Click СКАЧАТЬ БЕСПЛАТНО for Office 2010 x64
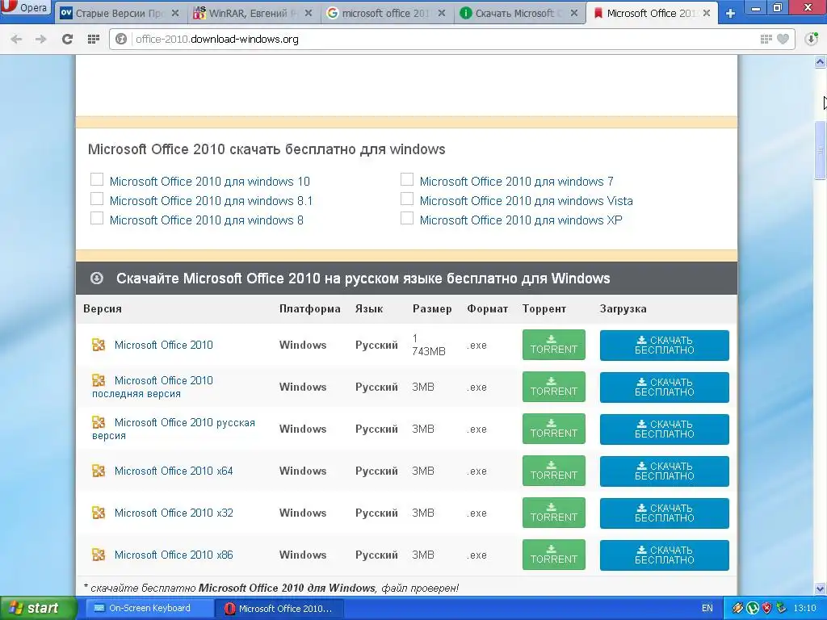This screenshot has width=827, height=620. click(x=665, y=471)
